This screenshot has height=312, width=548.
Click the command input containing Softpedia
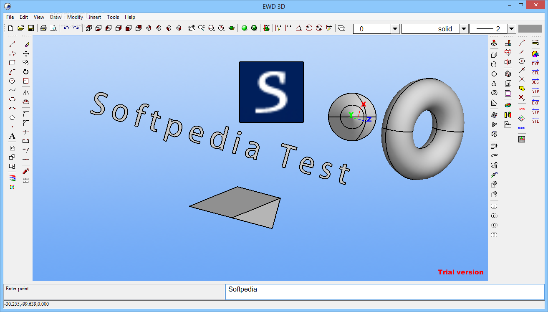point(385,292)
